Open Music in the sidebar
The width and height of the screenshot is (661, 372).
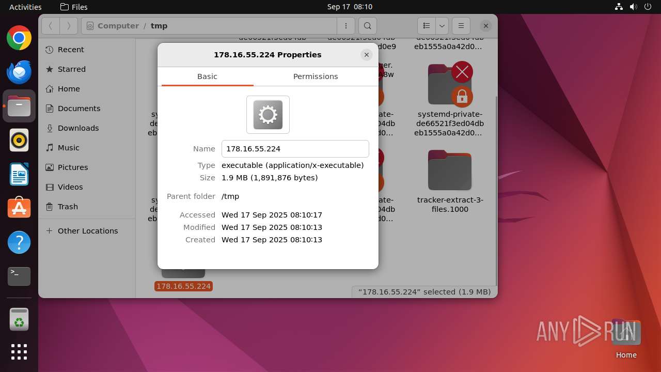pyautogui.click(x=87, y=148)
